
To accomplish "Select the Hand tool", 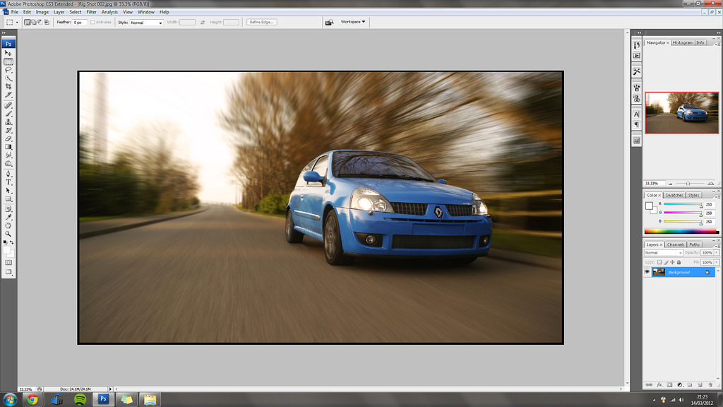I will coord(8,225).
